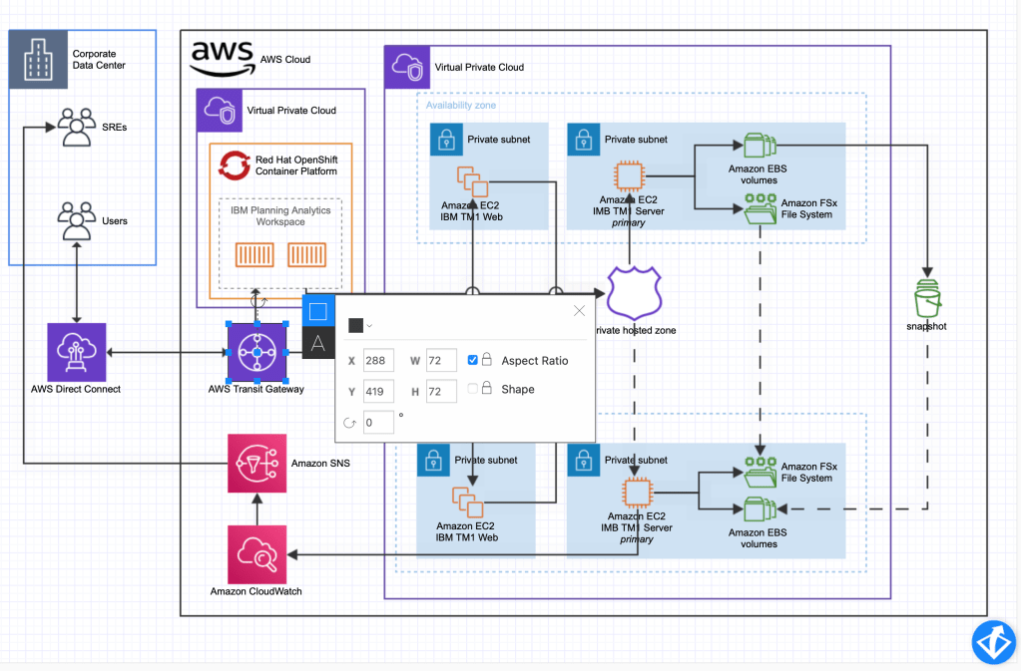1021x671 pixels.
Task: Uncheck the Aspect Ratio lock checkbox
Action: coord(473,360)
